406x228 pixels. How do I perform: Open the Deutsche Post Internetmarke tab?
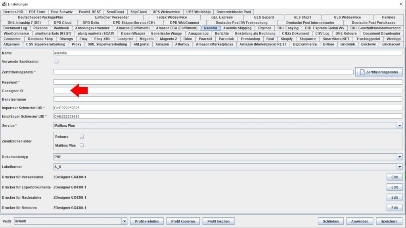(x=310, y=23)
